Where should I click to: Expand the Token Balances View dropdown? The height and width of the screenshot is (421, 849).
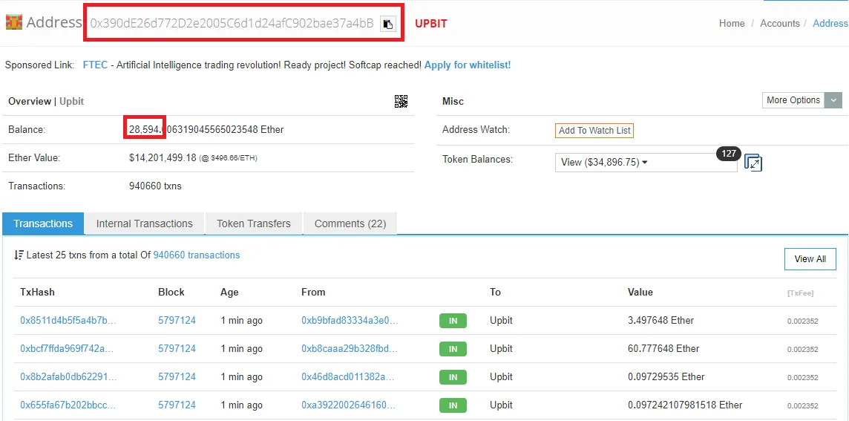(646, 162)
